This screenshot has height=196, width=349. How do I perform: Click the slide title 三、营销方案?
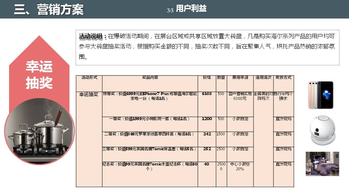tap(49, 9)
